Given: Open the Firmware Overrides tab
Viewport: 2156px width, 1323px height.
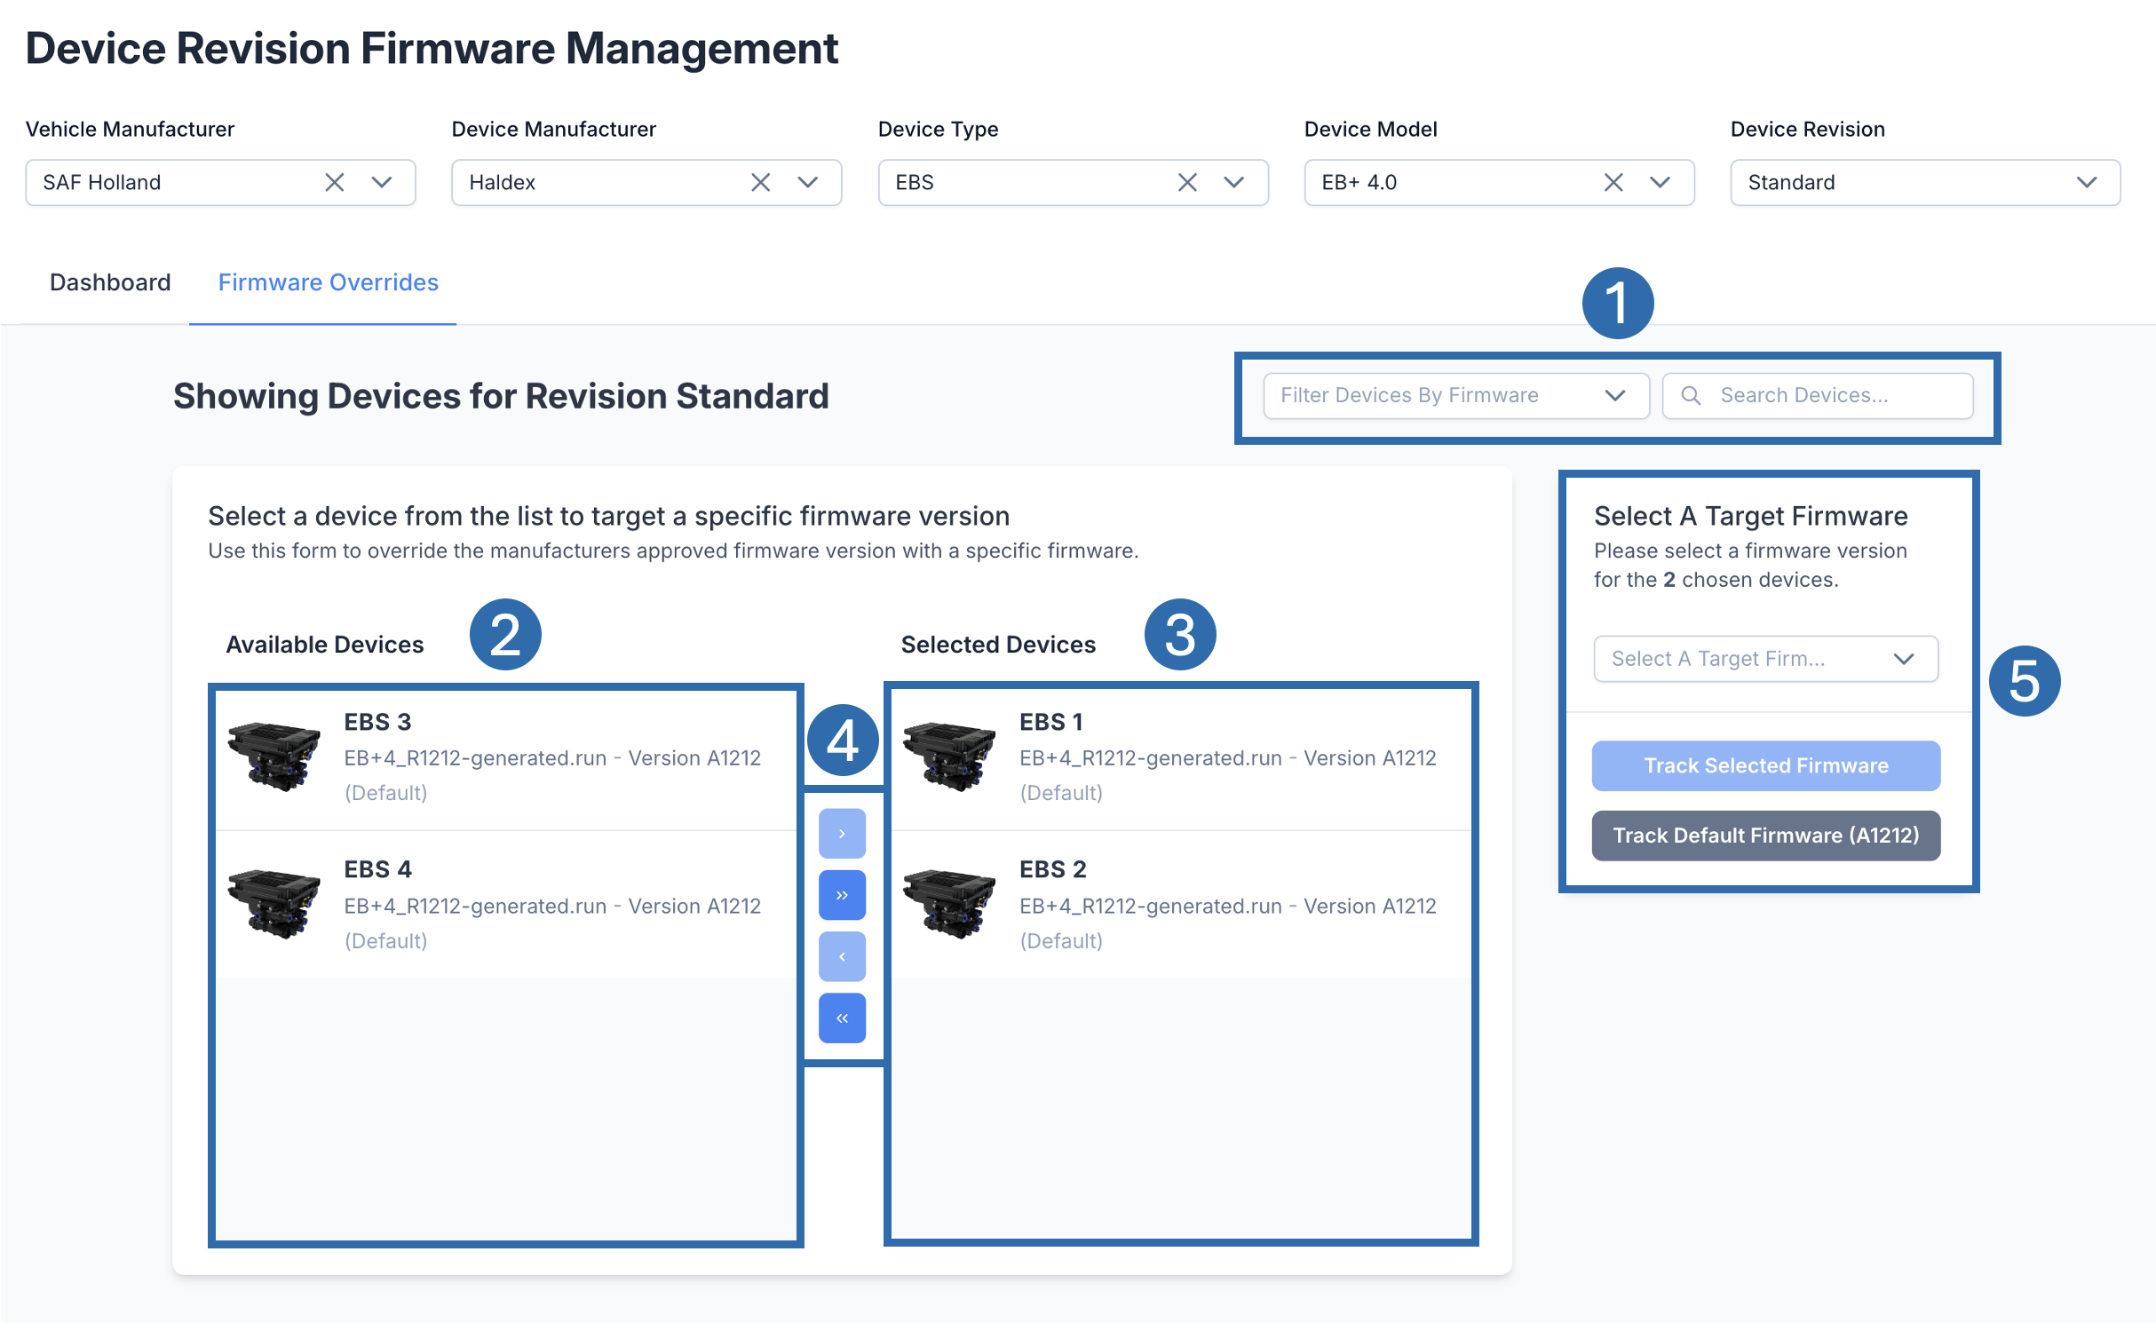Looking at the screenshot, I should coord(328,282).
